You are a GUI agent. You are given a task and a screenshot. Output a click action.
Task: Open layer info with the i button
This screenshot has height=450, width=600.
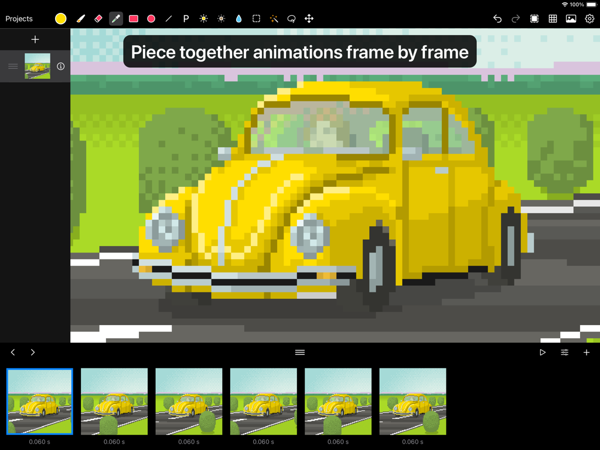pyautogui.click(x=60, y=66)
